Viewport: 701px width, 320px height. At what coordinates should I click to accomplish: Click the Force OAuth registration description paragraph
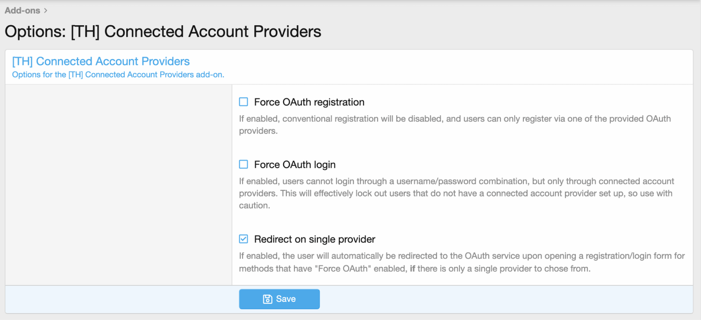tap(455, 125)
